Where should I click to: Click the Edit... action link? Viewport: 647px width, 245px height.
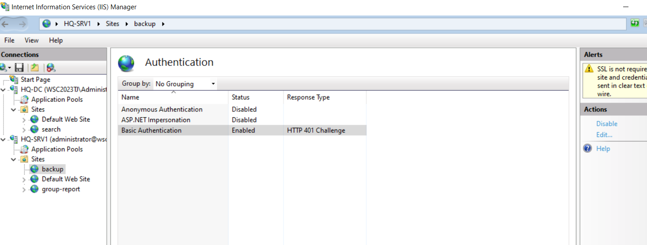tap(604, 135)
